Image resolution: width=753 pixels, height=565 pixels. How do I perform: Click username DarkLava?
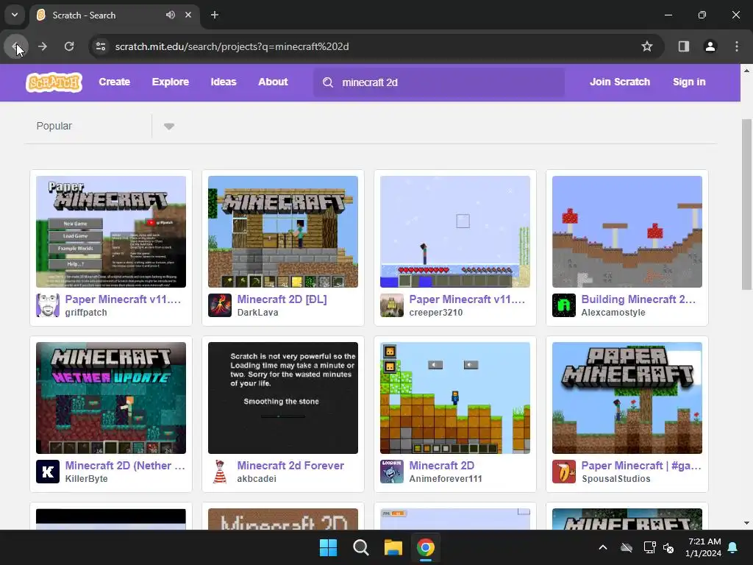[x=257, y=312]
